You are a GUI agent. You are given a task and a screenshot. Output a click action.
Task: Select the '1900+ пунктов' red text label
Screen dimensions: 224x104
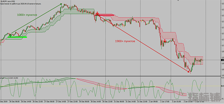(125, 41)
